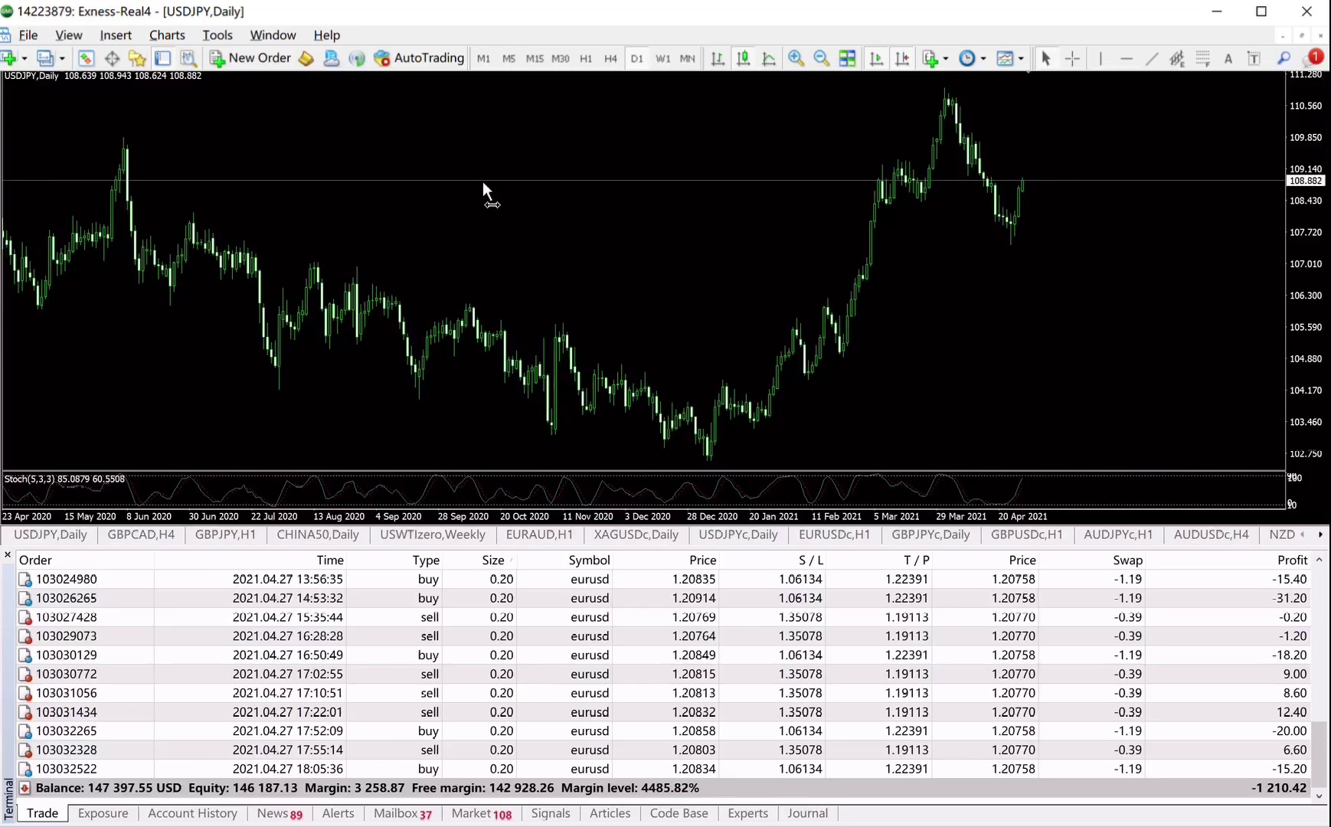The width and height of the screenshot is (1331, 827).
Task: Switch chart timeframe to M15
Action: [535, 58]
